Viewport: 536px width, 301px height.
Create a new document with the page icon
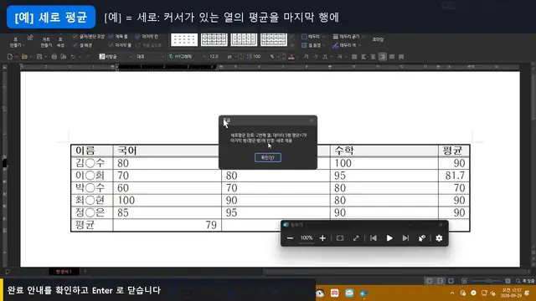(10, 57)
